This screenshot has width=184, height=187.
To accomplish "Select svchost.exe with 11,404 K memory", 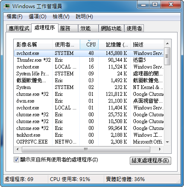I will point(89,108).
